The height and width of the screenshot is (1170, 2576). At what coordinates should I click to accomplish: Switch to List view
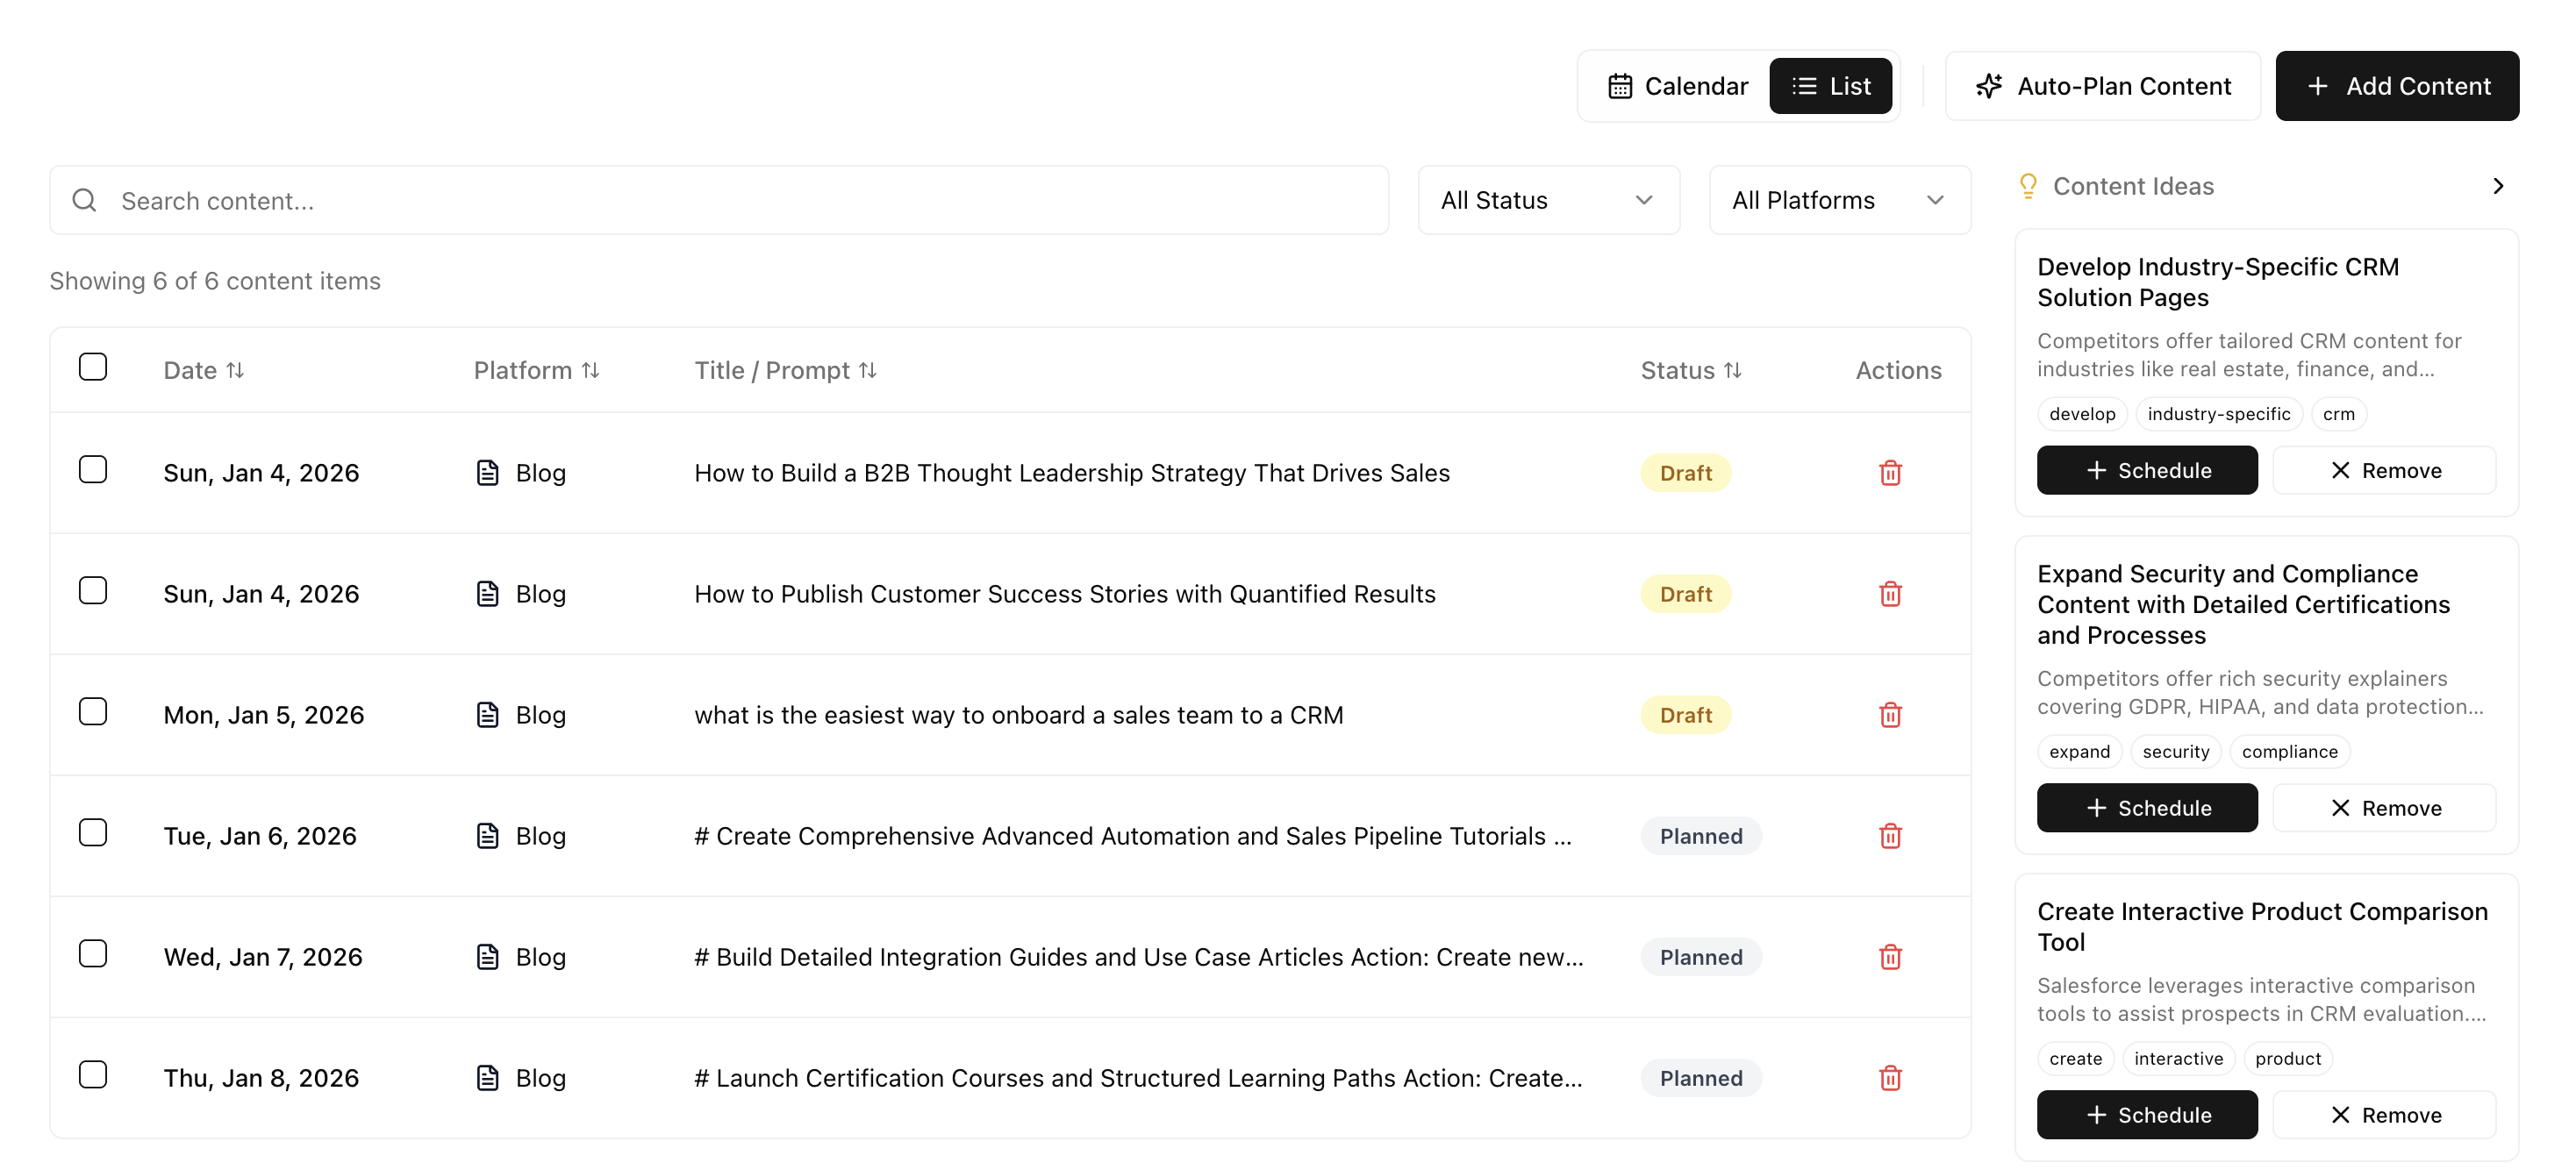[1831, 86]
